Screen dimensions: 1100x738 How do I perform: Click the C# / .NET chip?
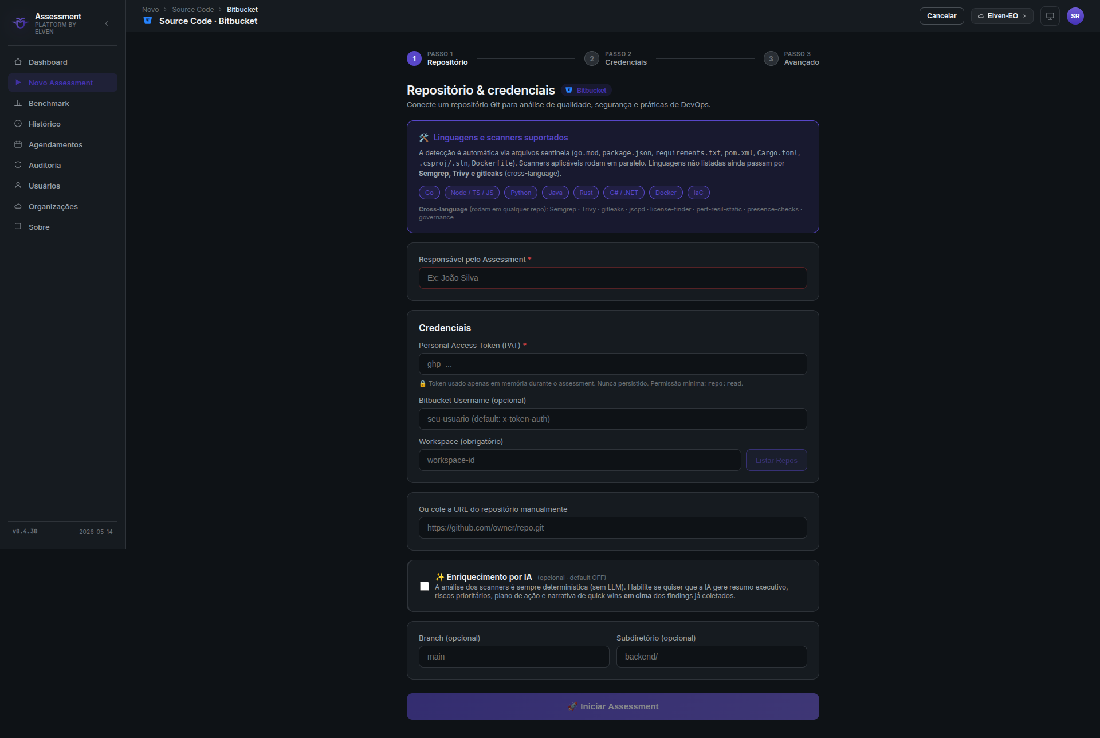[x=624, y=193]
